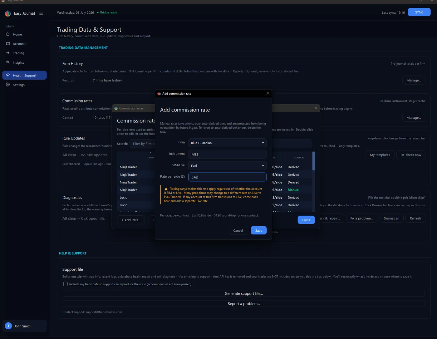
Task: Cancel the Add commission rate dialog
Action: pos(238,230)
